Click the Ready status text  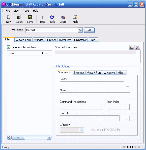coord(6,147)
